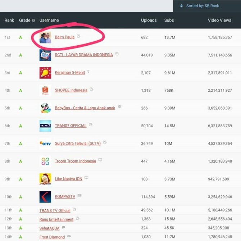
Task: Open the Troom Troom Indonesia link
Action: pyautogui.click(x=75, y=161)
